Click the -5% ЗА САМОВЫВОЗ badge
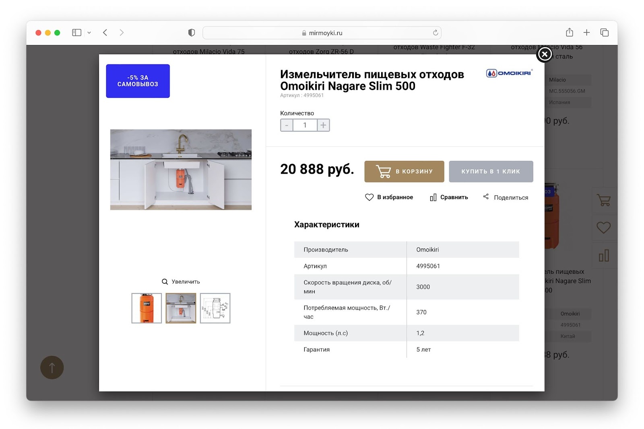This screenshot has height=429, width=644. [x=138, y=81]
